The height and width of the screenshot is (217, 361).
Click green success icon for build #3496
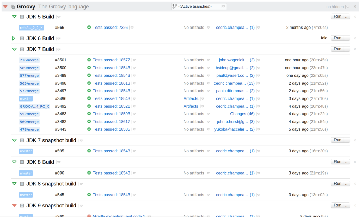coord(89,98)
